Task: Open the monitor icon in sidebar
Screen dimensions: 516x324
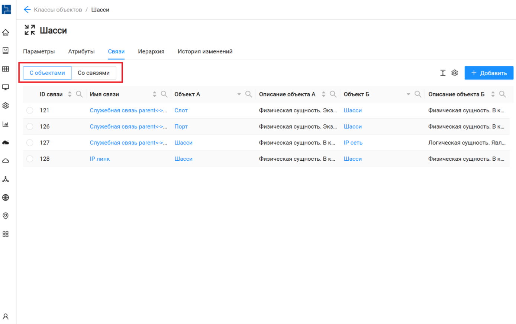Action: click(x=6, y=87)
